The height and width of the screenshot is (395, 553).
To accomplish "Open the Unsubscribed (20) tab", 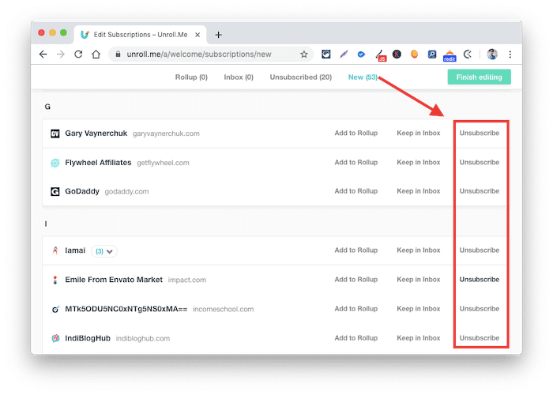I will (301, 77).
